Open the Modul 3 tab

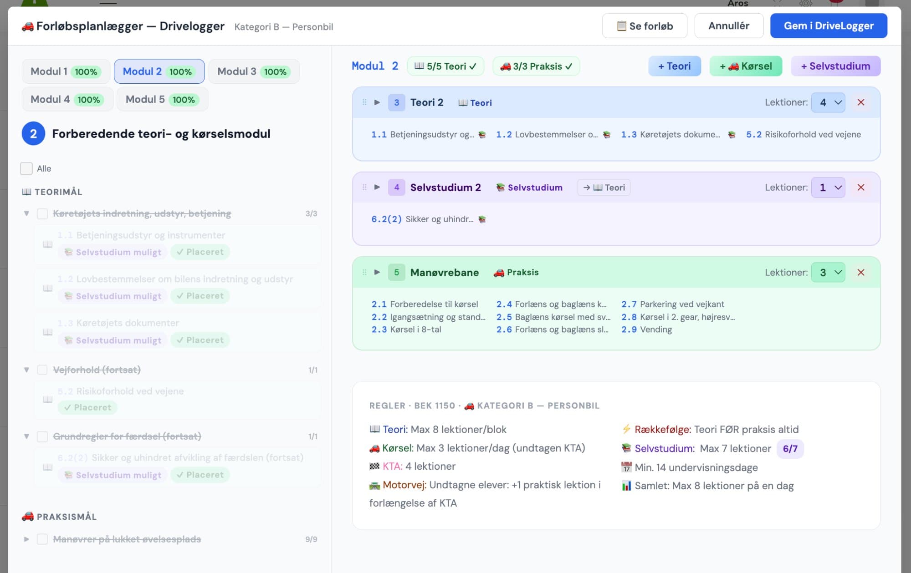[x=254, y=71]
